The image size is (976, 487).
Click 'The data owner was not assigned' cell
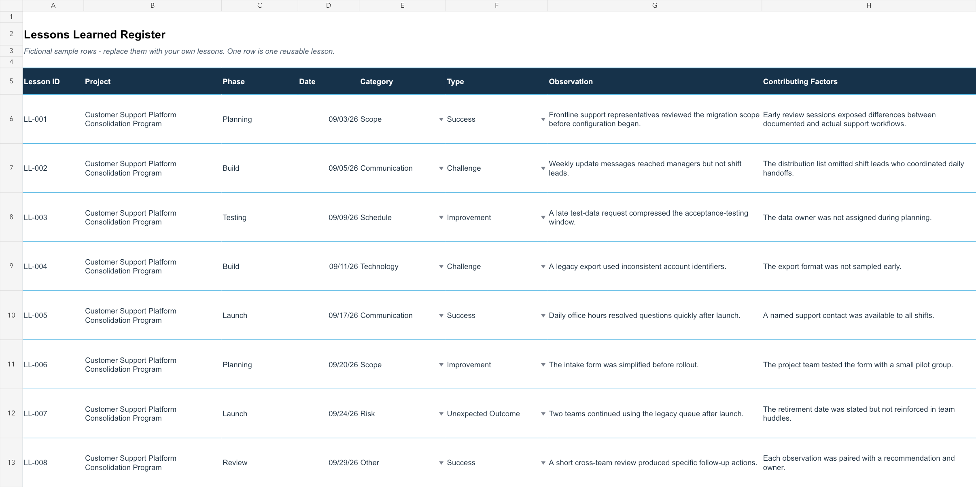click(869, 218)
